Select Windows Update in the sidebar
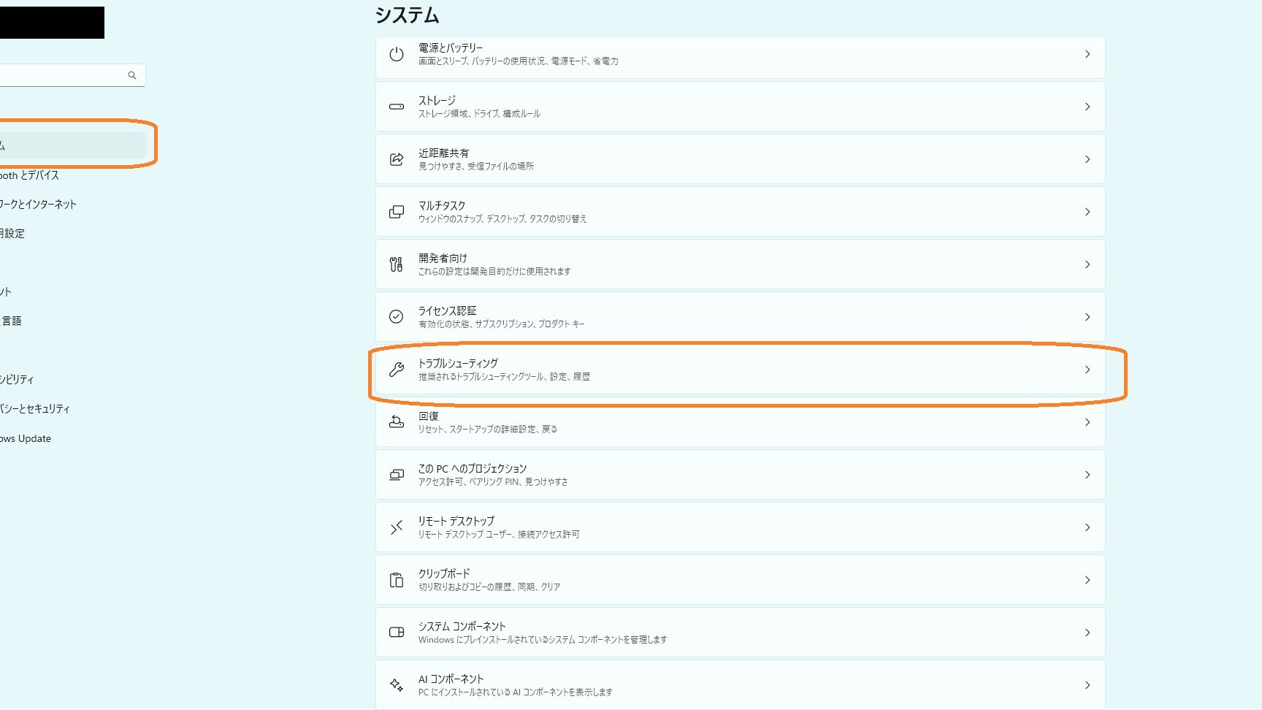 click(x=26, y=438)
